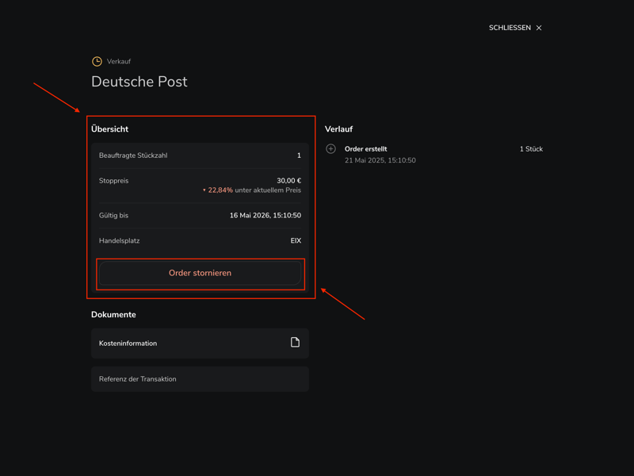This screenshot has width=634, height=476.
Task: Cancel the order via Order stornieren
Action: click(x=201, y=273)
